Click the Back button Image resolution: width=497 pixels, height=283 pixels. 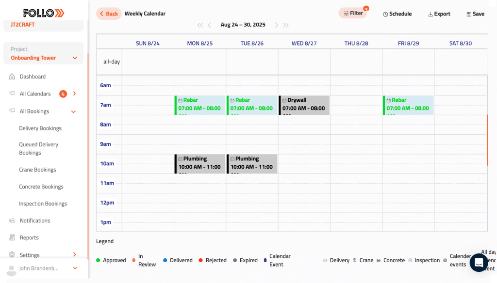[108, 14]
